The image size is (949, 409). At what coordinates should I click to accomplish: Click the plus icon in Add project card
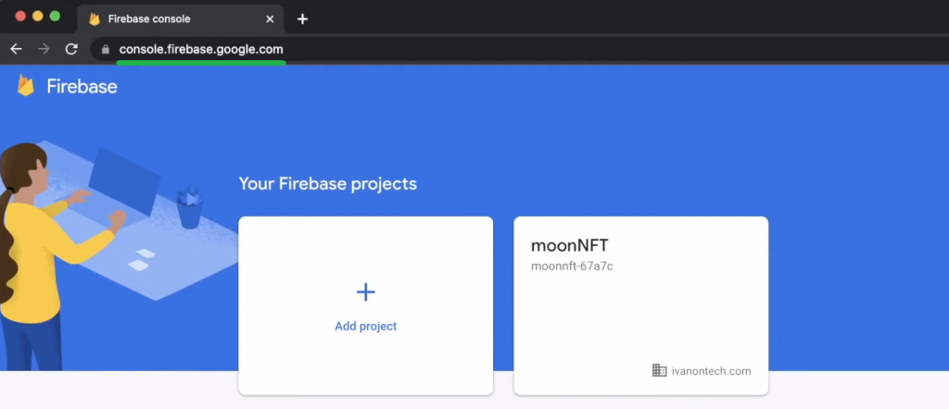[x=365, y=292]
